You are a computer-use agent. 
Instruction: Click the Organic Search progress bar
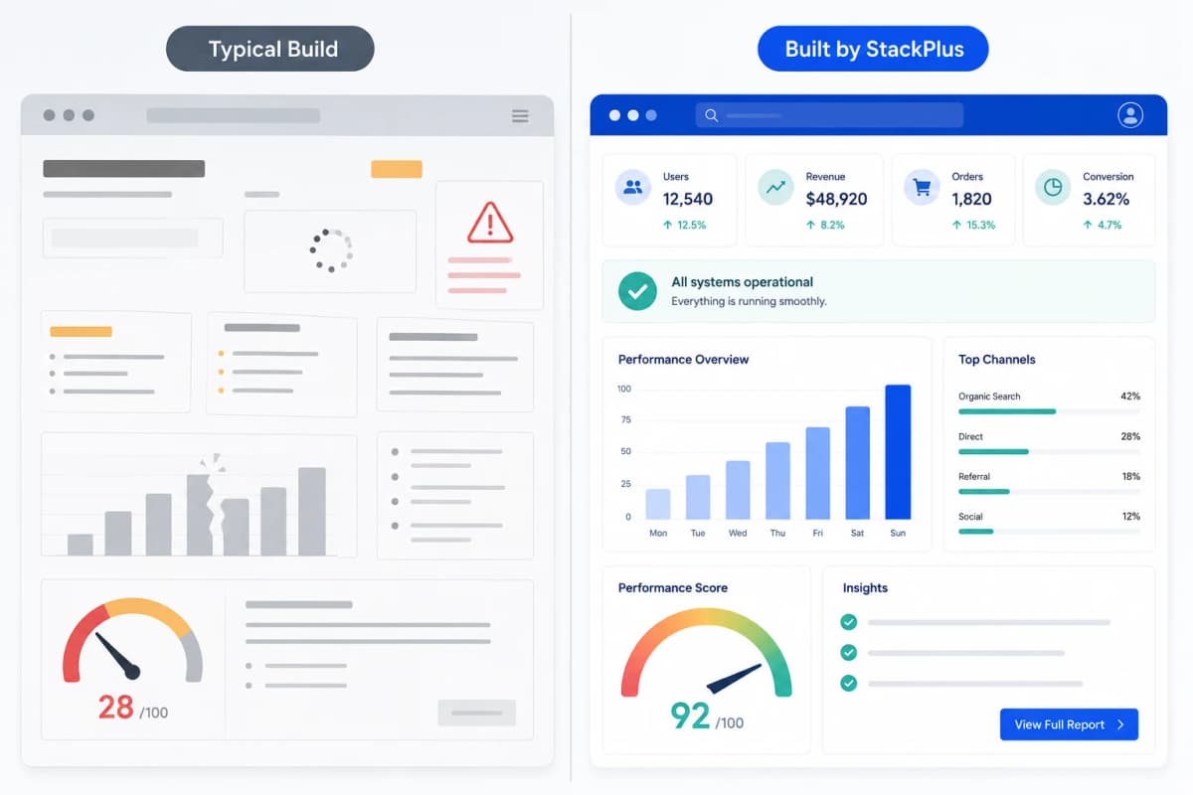coord(1049,411)
